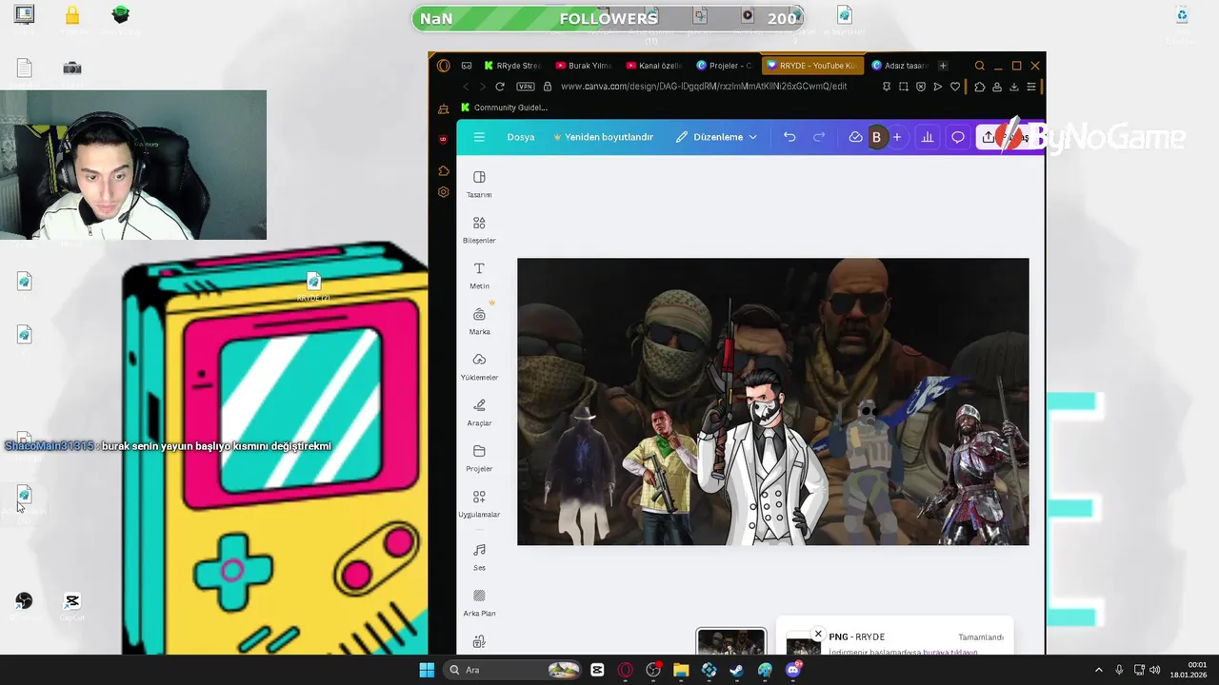Open Bileşenler panel in the Canva sidebar

[x=479, y=230]
